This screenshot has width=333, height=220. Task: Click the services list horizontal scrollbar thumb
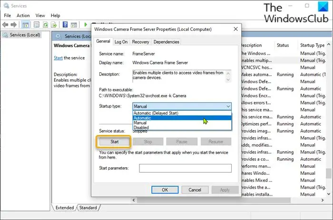(214, 200)
